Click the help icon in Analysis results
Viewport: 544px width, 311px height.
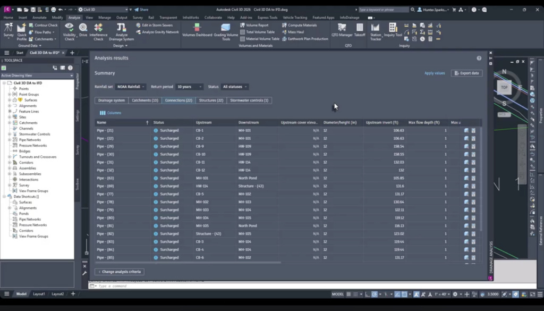479,58
